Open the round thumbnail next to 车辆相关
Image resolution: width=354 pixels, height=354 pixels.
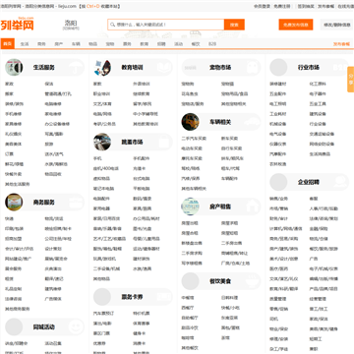pyautogui.click(x=190, y=122)
